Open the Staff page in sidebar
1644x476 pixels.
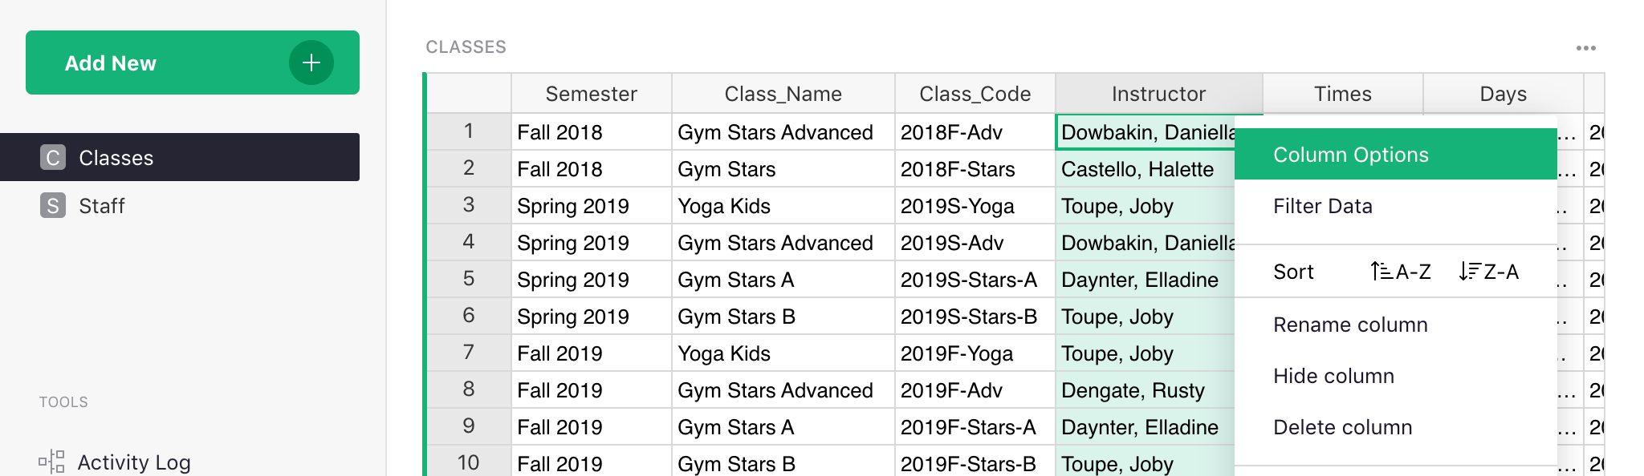[x=102, y=206]
